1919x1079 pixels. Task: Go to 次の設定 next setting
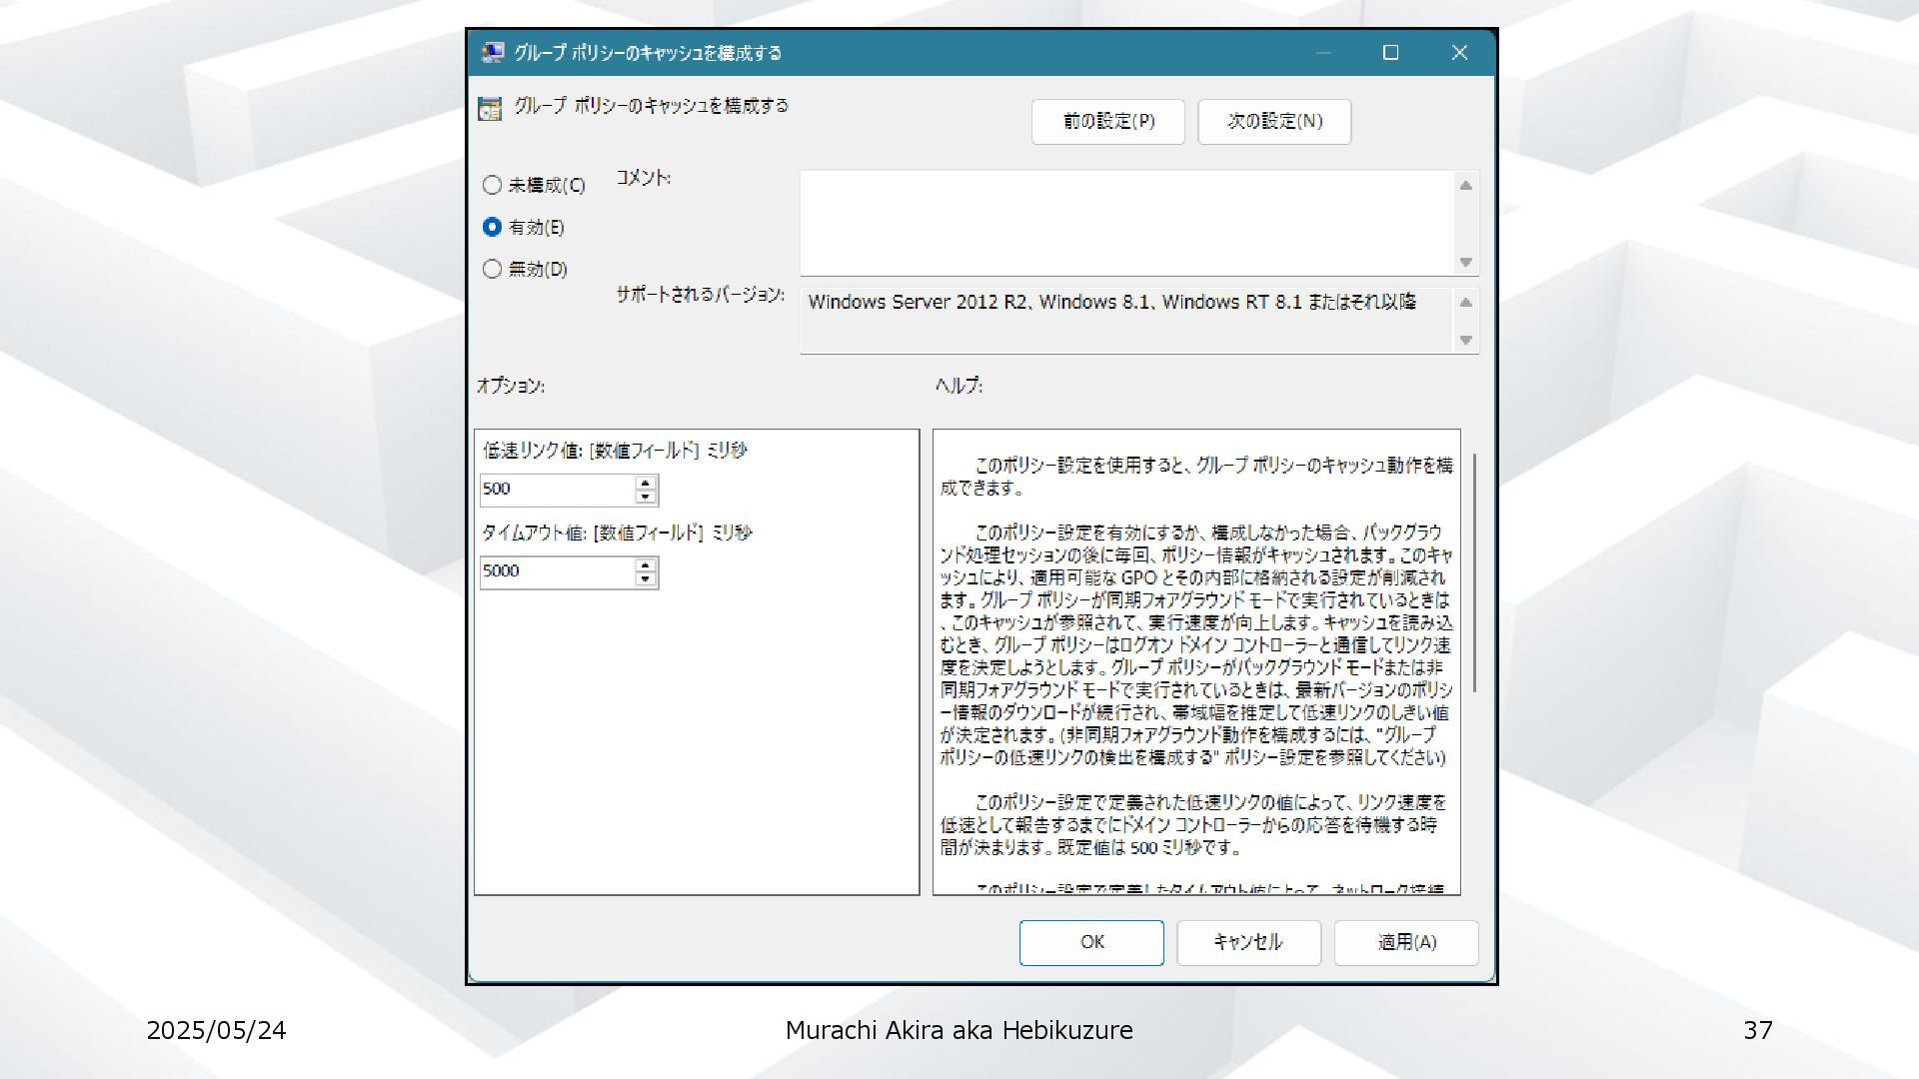click(x=1274, y=121)
